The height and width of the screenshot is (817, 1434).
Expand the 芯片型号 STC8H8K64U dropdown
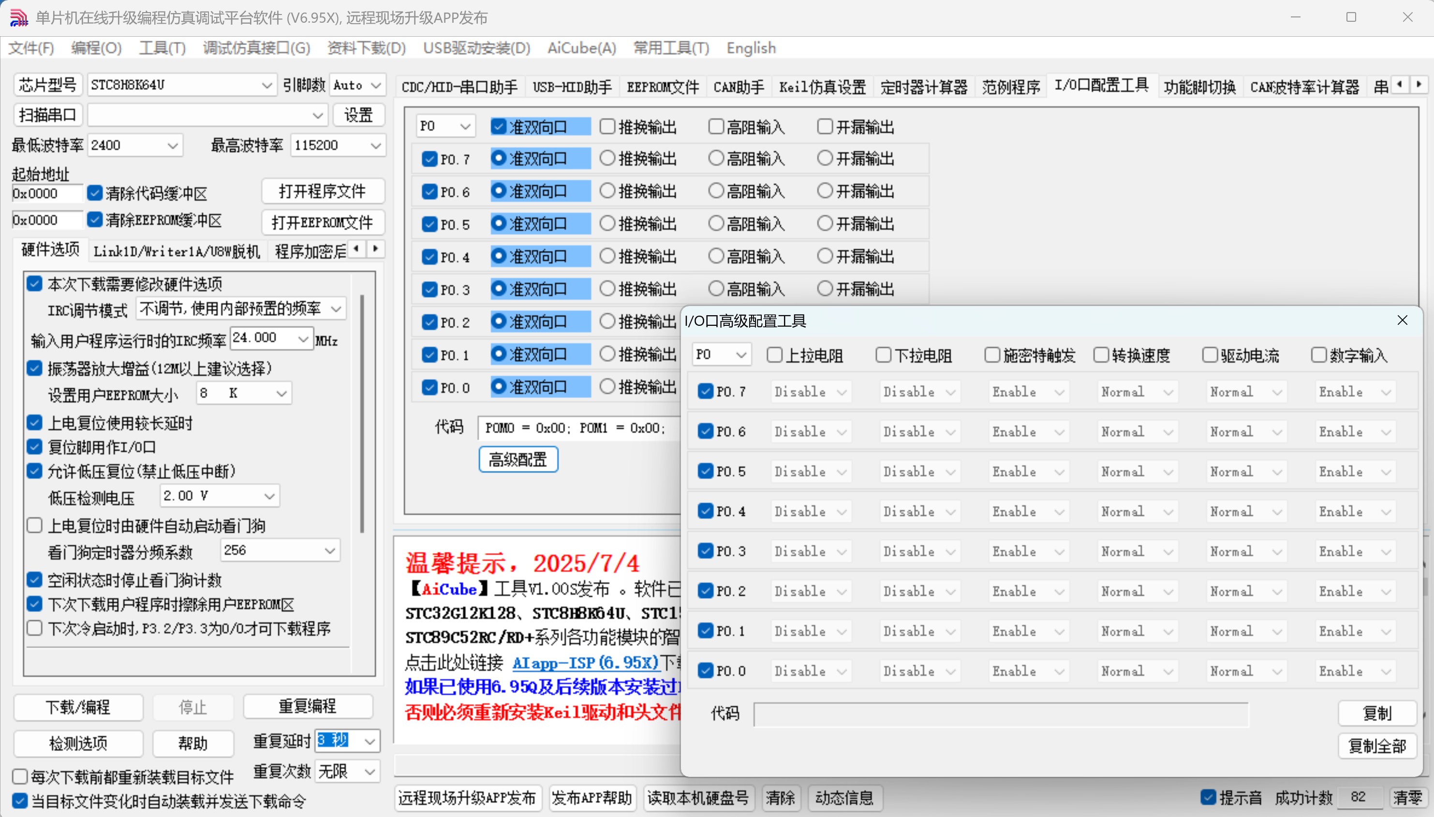[266, 85]
